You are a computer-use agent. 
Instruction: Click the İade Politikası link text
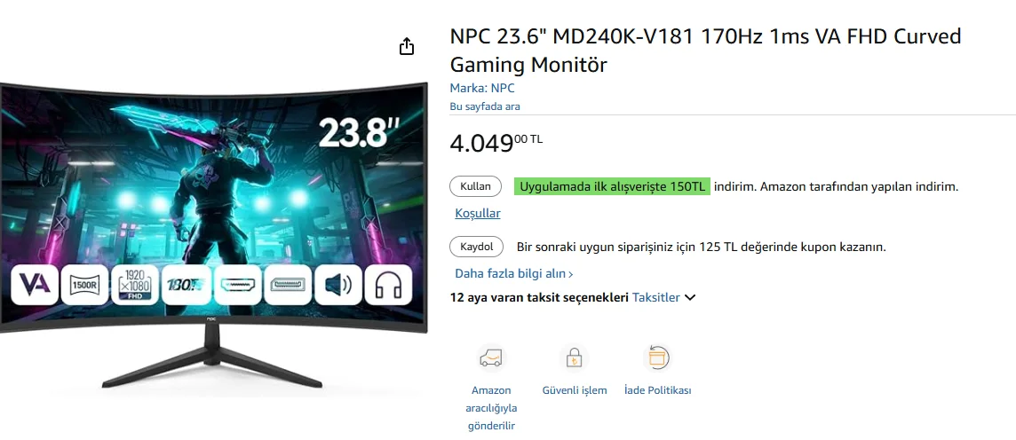(658, 390)
